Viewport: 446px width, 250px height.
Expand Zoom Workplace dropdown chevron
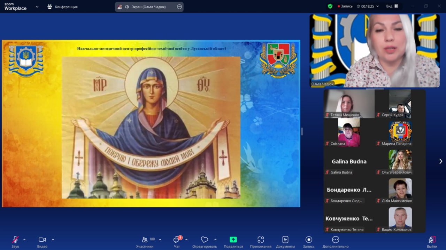coord(37,7)
